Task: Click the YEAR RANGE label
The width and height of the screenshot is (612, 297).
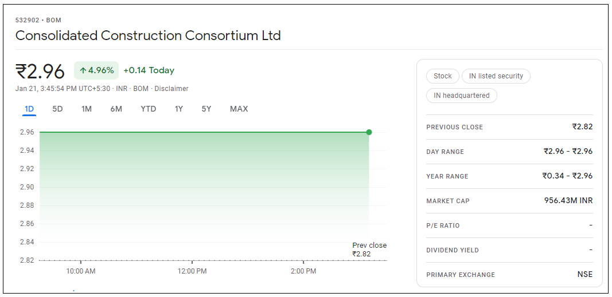Action: pos(447,176)
